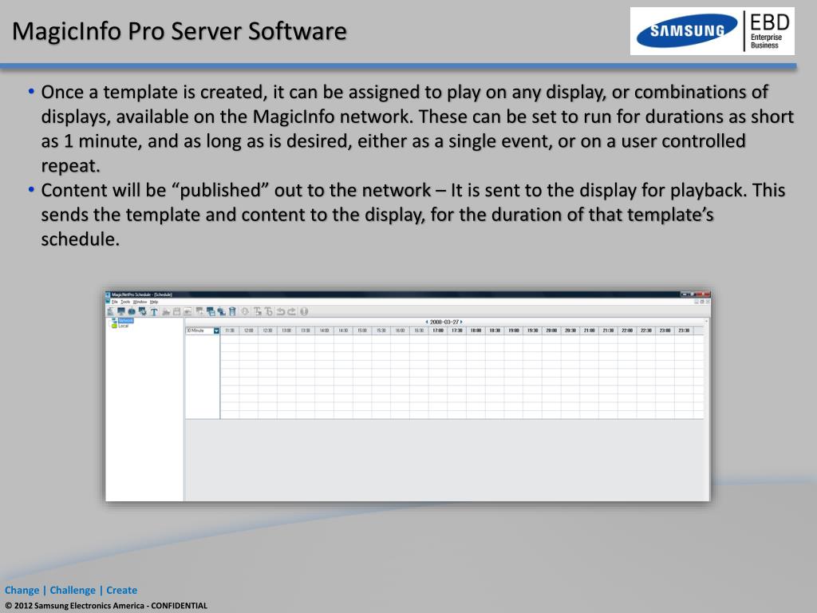This screenshot has height=613, width=817.
Task: Click the monitor display toolbar icon
Action: coord(121,311)
